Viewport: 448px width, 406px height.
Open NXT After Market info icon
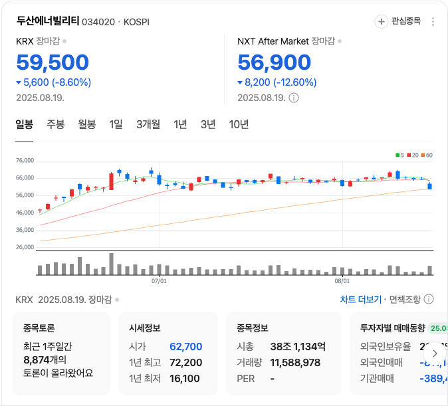point(294,98)
